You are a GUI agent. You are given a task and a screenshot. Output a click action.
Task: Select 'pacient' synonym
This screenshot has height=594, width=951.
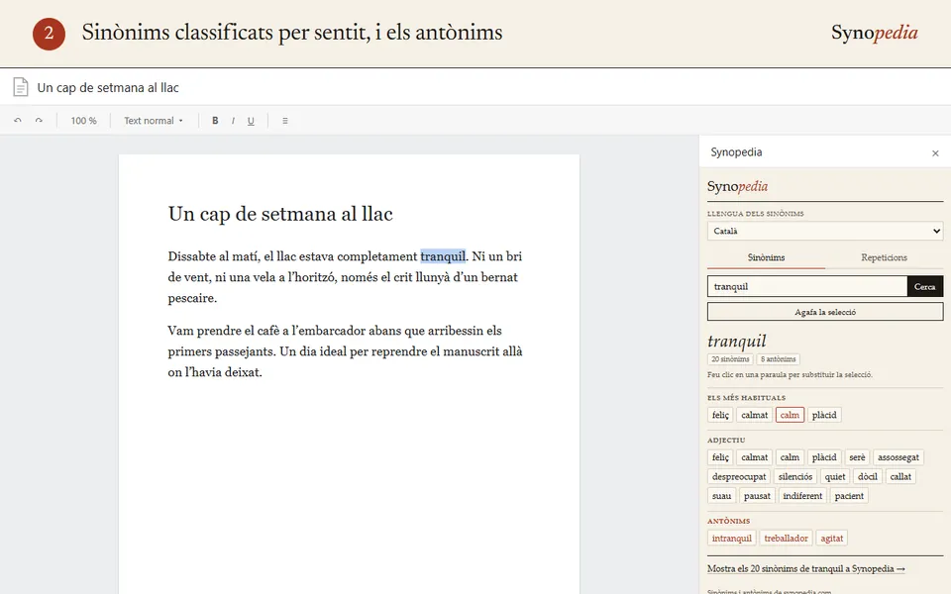(x=849, y=496)
